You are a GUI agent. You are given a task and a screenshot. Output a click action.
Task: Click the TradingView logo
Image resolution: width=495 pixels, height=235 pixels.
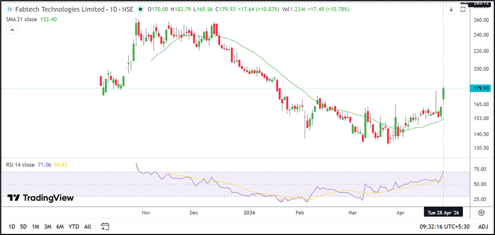[40, 198]
